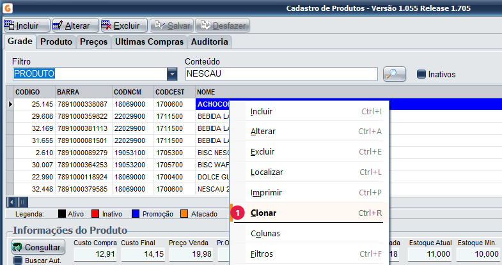Enable the Buscar Aut. checkbox
The width and height of the screenshot is (502, 265).
pyautogui.click(x=18, y=261)
